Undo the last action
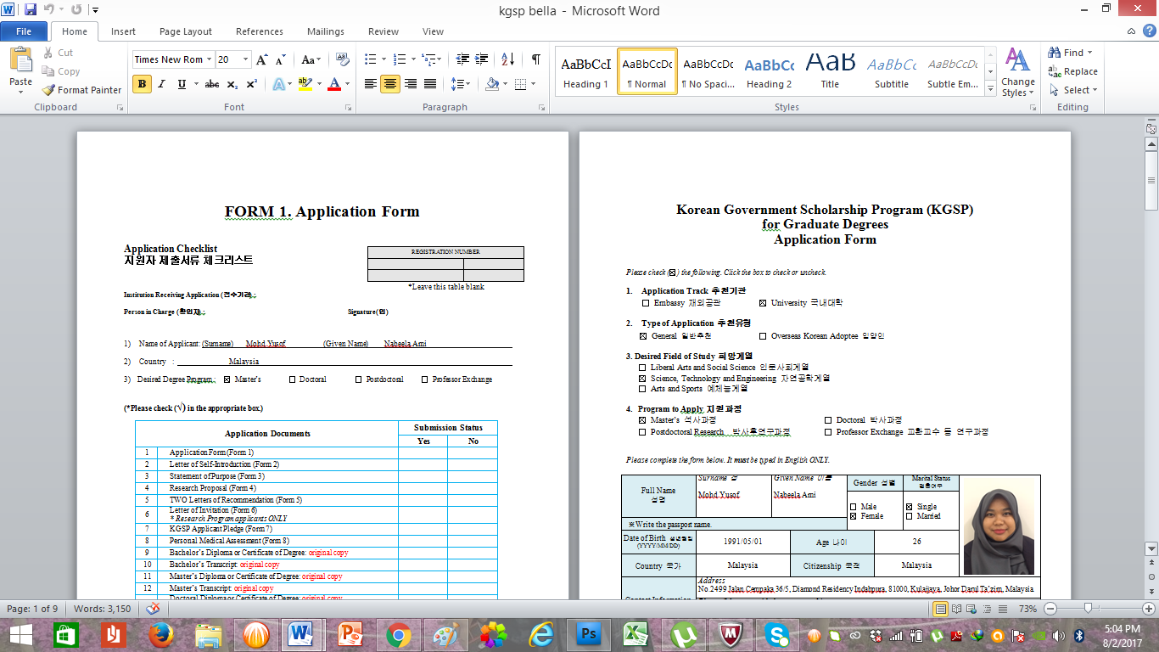This screenshot has width=1159, height=652. (x=49, y=10)
